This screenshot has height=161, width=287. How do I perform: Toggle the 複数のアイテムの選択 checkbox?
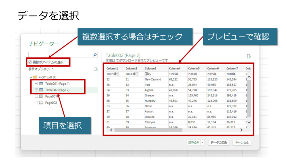coord(30,62)
